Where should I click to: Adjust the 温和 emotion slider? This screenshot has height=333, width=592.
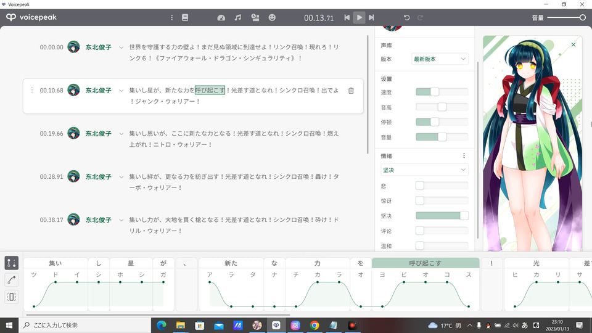(442, 245)
